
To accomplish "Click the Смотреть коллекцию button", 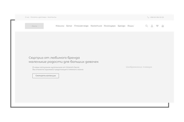I will [x=46, y=76].
